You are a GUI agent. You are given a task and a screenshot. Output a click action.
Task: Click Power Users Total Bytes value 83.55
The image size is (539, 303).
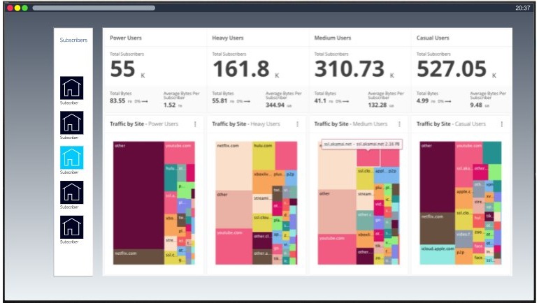click(x=117, y=101)
